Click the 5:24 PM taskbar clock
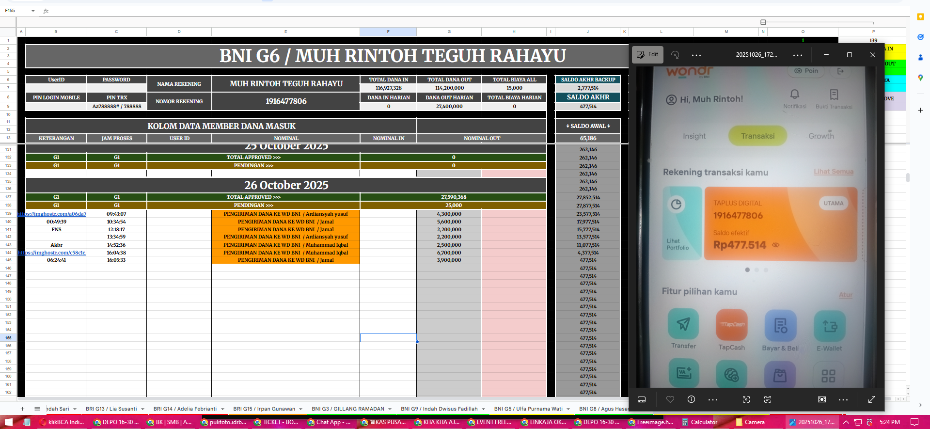Screen dimensions: 930x429 coord(890,422)
